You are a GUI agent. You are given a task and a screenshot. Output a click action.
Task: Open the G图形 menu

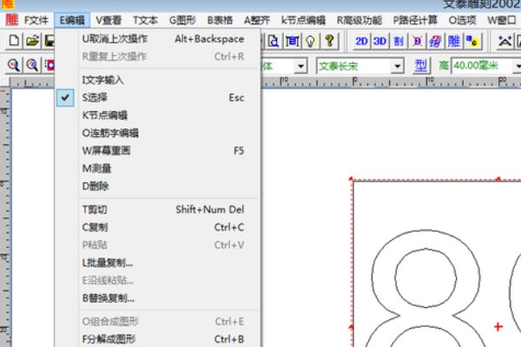pyautogui.click(x=182, y=20)
